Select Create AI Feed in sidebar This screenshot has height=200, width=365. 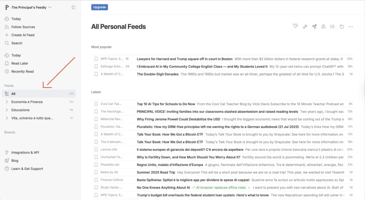(23, 35)
